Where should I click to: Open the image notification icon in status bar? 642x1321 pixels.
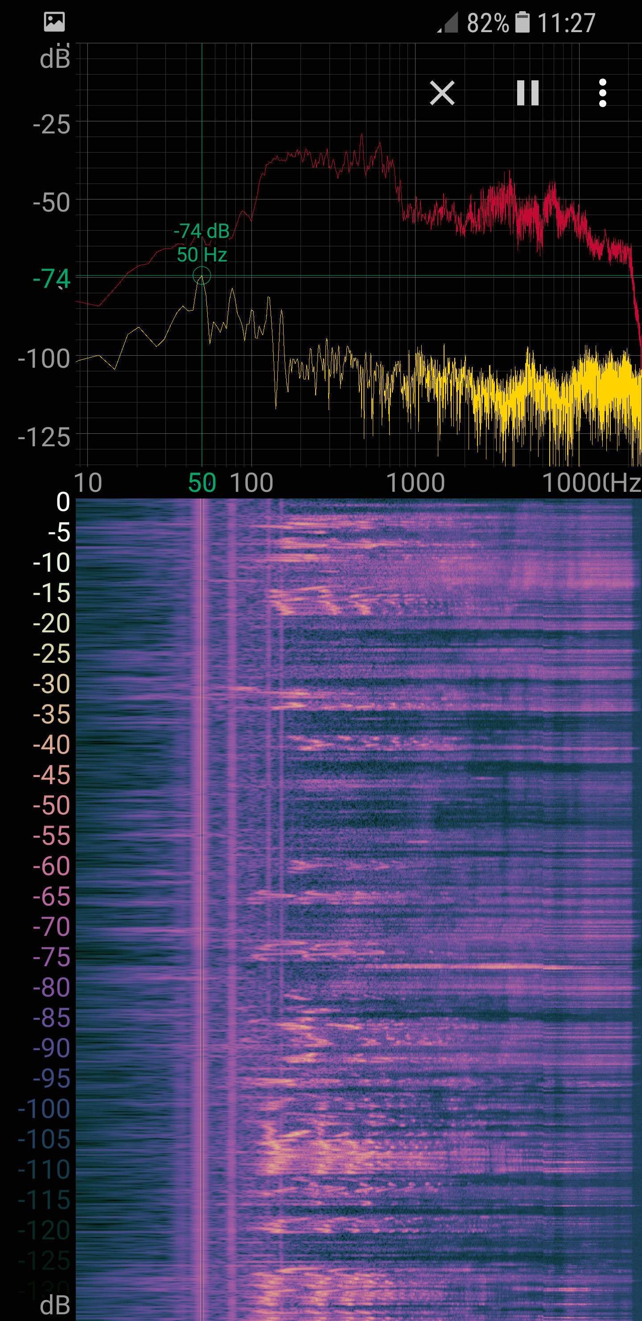click(54, 22)
